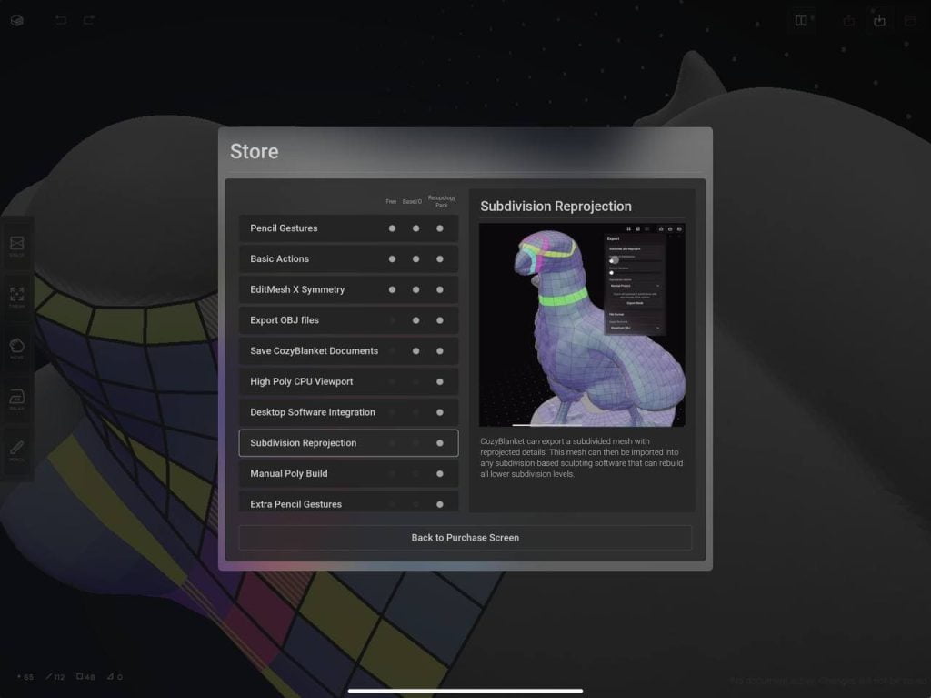
Task: Select the Export OBJ files row
Action: (x=348, y=320)
